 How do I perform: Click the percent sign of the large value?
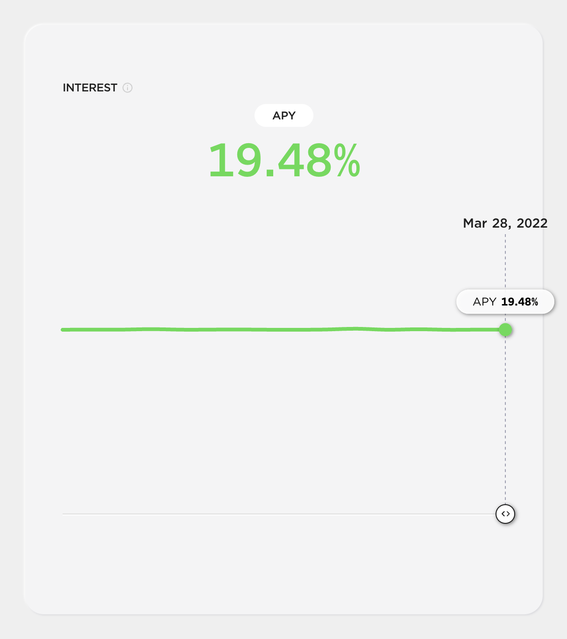pyautogui.click(x=347, y=161)
